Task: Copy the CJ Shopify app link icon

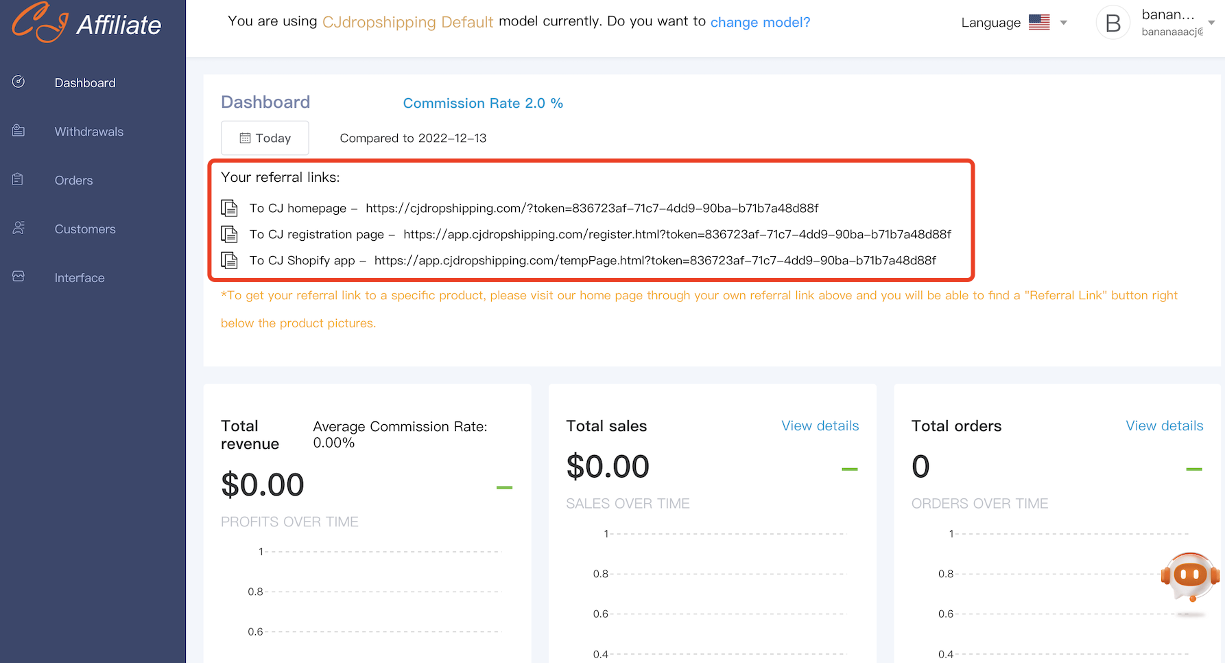Action: [x=229, y=260]
